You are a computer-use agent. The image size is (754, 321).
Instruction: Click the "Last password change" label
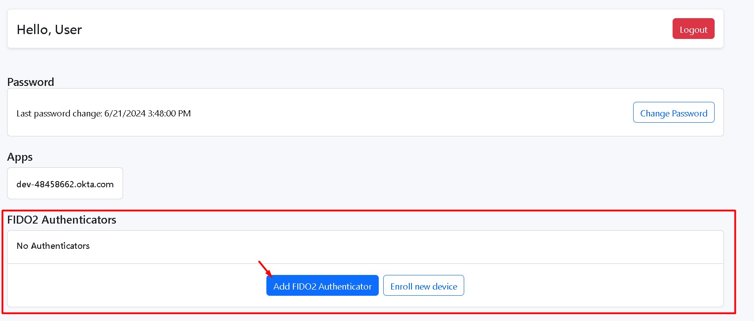[59, 113]
